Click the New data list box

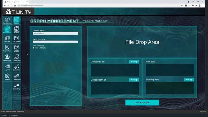point(170,70)
